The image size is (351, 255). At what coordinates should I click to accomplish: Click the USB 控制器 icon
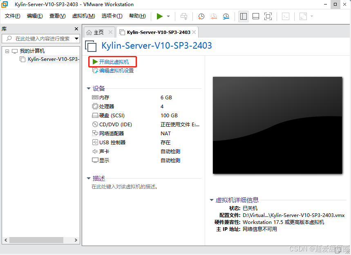(x=95, y=142)
